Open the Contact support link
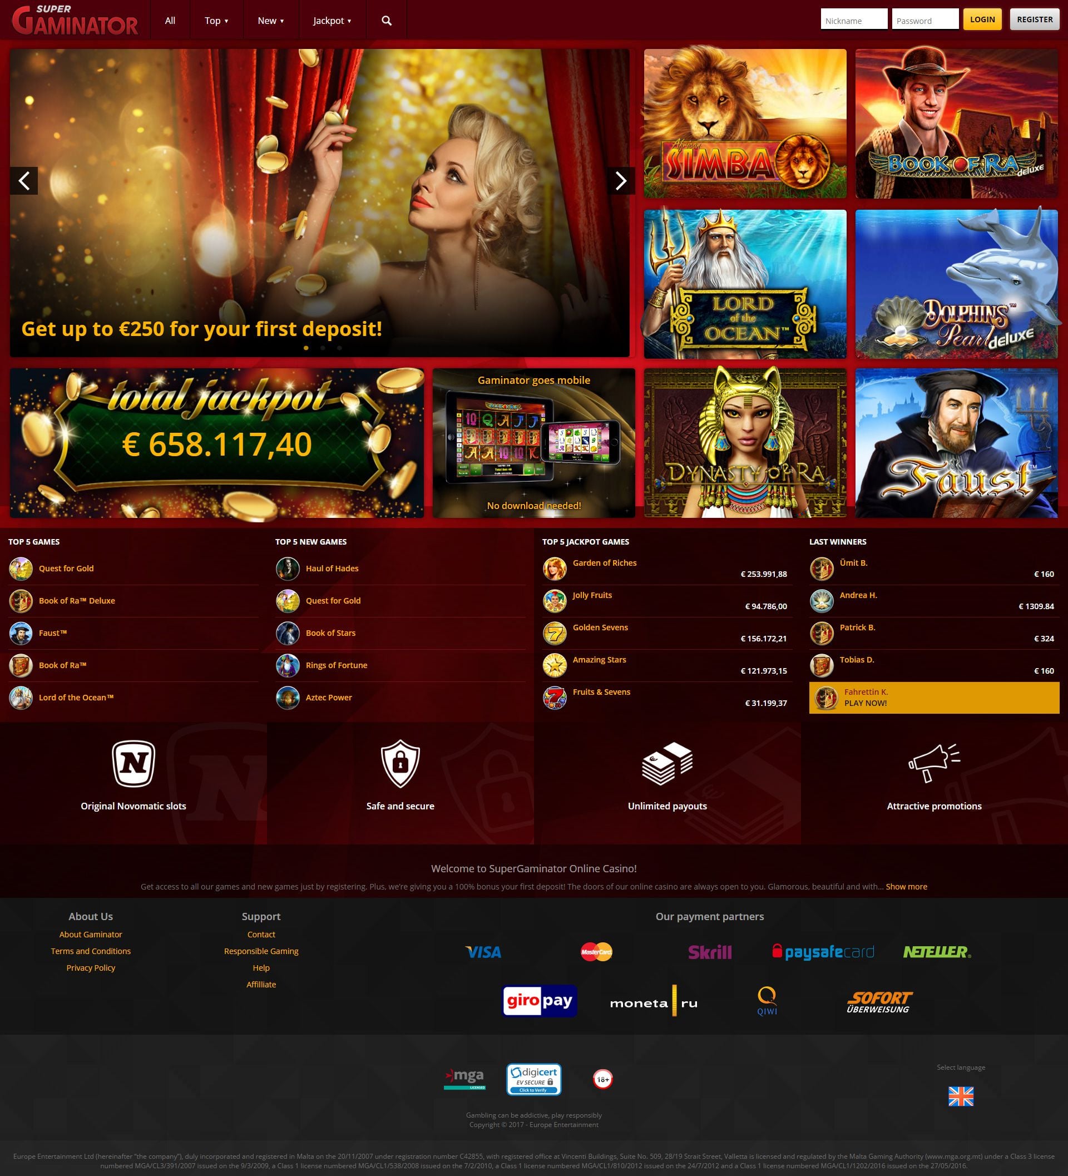Viewport: 1068px width, 1176px height. click(x=261, y=935)
